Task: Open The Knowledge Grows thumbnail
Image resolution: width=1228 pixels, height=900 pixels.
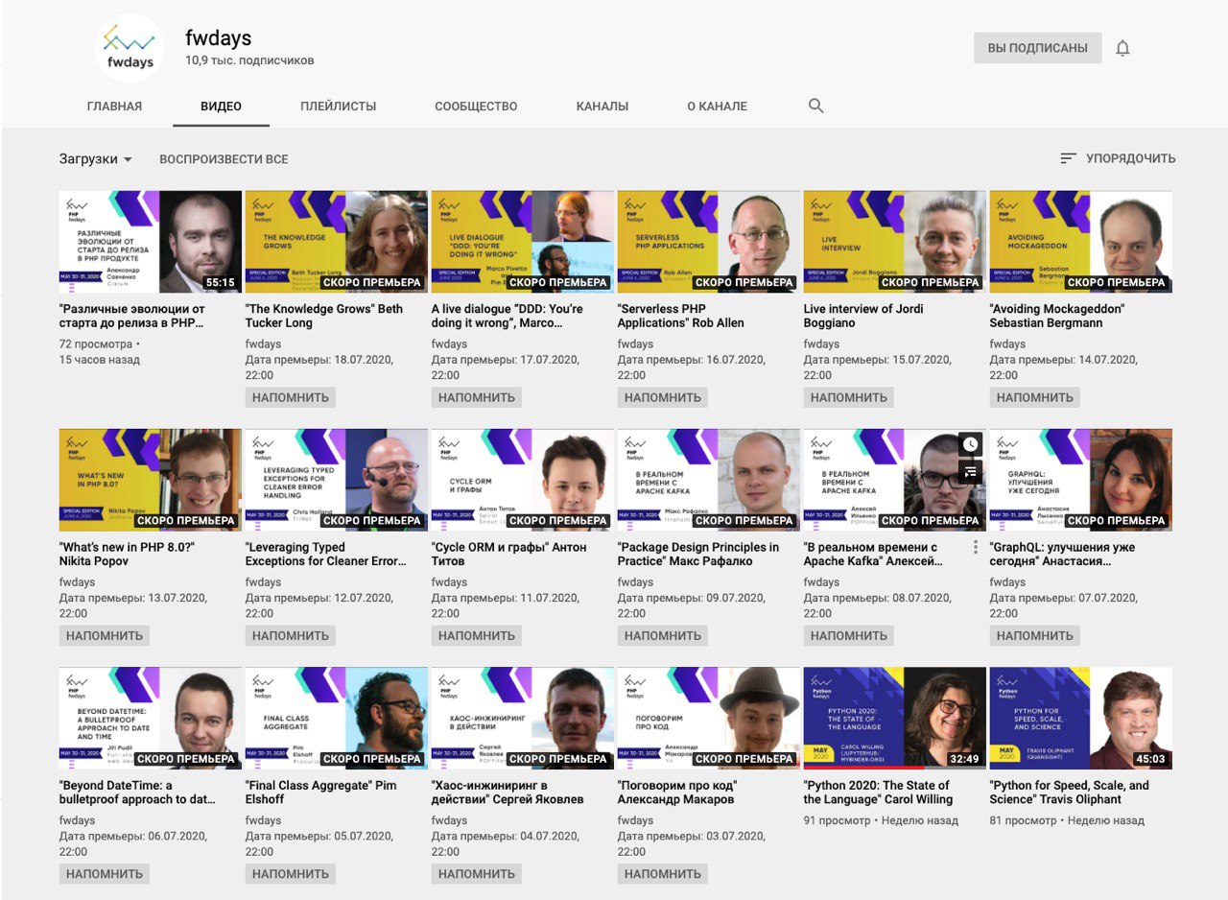Action: (337, 242)
